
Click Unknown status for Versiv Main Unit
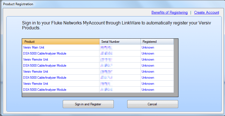tap(148, 47)
